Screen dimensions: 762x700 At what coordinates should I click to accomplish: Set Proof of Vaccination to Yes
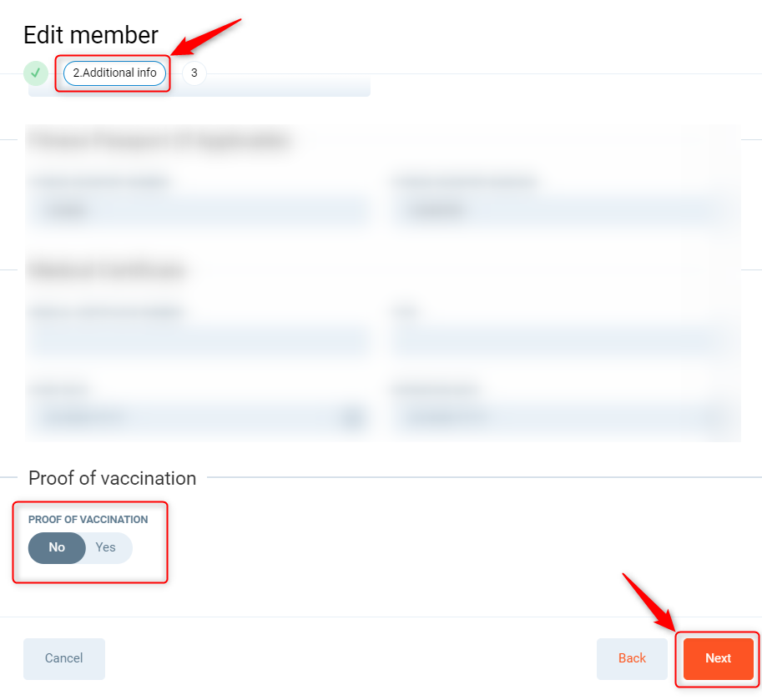(x=106, y=548)
